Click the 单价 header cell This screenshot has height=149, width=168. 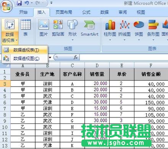[122, 74]
